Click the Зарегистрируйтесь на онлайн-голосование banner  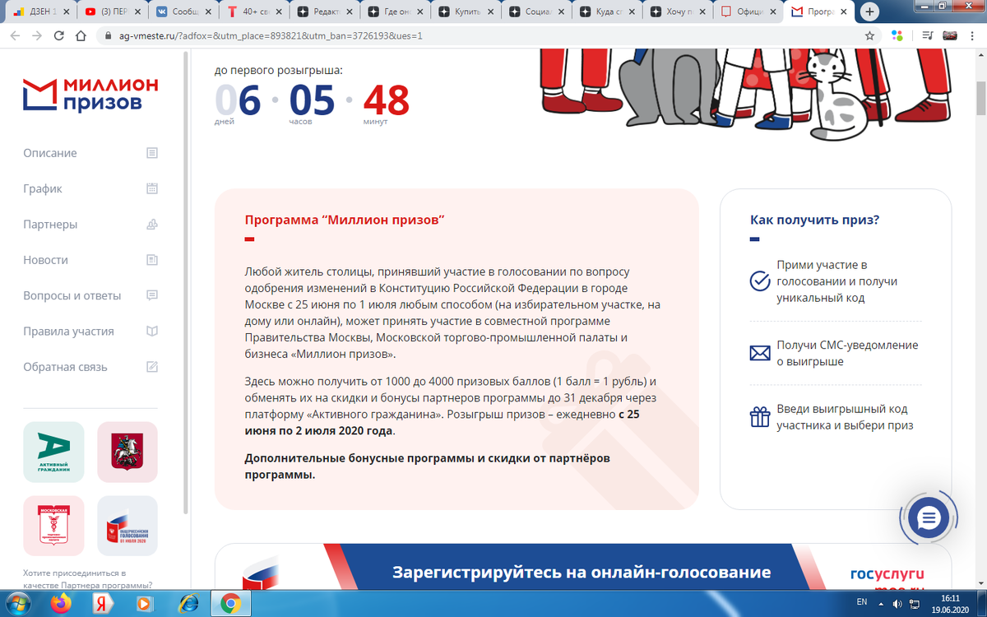click(x=582, y=573)
